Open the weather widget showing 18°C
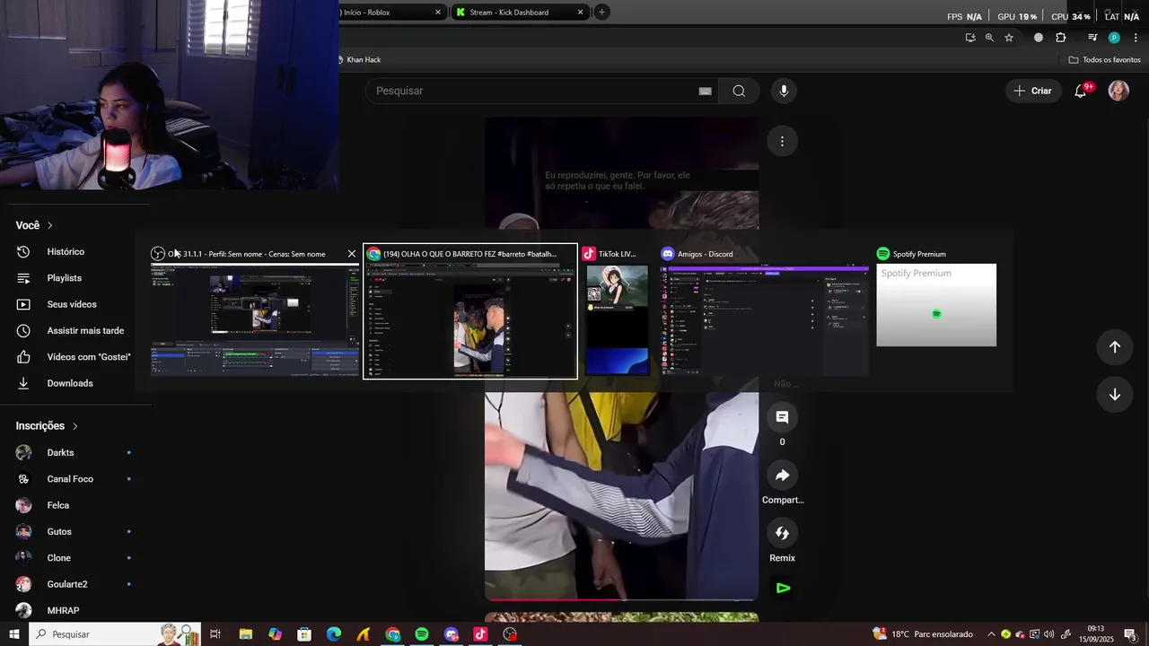This screenshot has height=646, width=1149. 923,634
